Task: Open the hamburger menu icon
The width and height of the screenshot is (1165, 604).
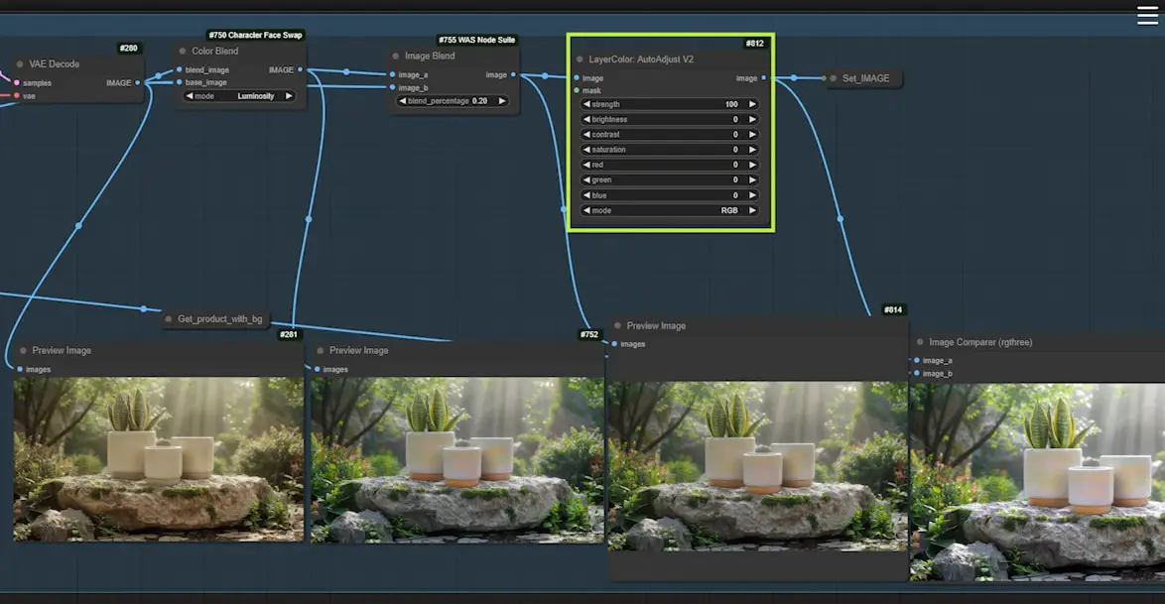Action: (x=1147, y=16)
